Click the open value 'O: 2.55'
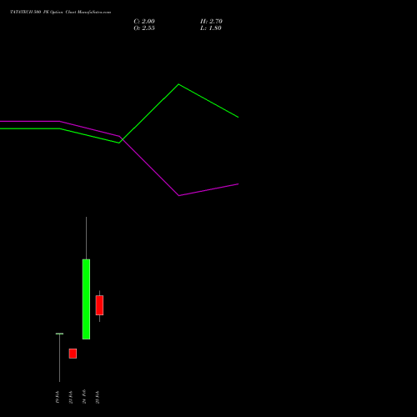The height and width of the screenshot is (417, 417). 144,28
